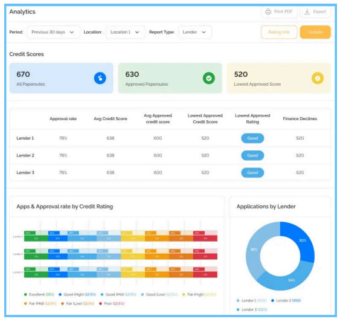This screenshot has width=343, height=325.
Task: Click the dark blue 30% donut segment
Action: point(302,241)
